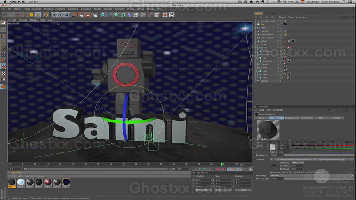Click the Wi-Fi icon in the macOS menu bar

[279, 2]
